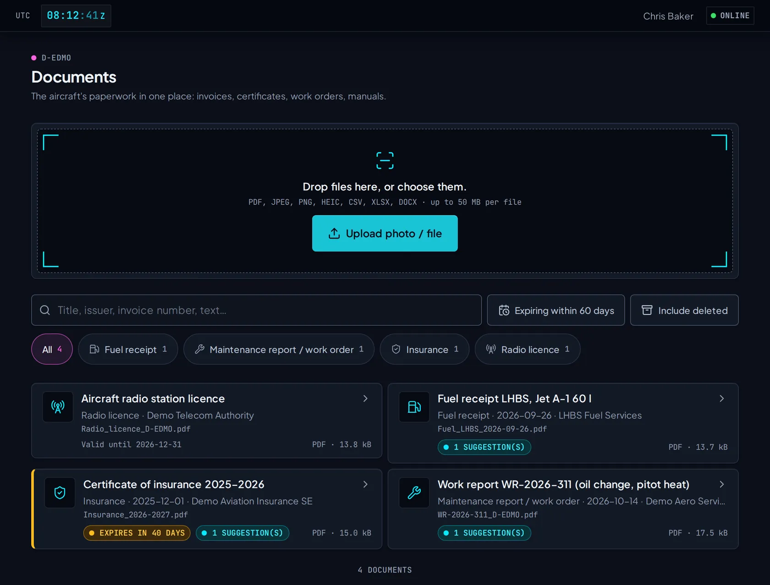The width and height of the screenshot is (770, 585).
Task: Open 1 SUGGESTION(S) badge on insurance certificate card
Action: pyautogui.click(x=242, y=533)
